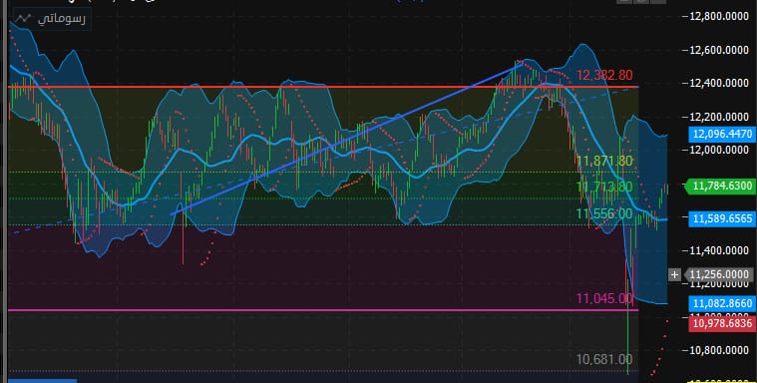Click the red 10,978.6836 SAR price tag
Screen dimensions: 757x383
tap(722, 324)
